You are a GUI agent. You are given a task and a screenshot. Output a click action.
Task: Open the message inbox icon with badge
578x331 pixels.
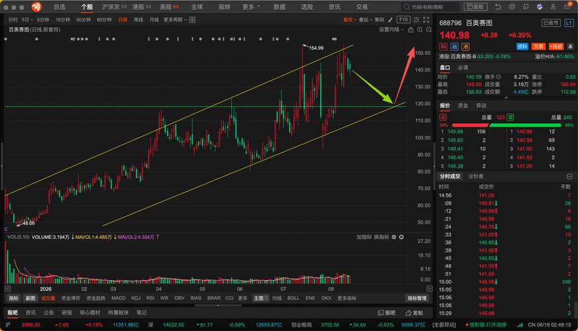tap(567, 6)
